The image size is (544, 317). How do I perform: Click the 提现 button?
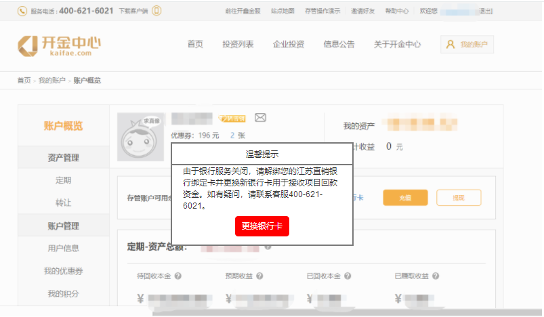click(459, 198)
